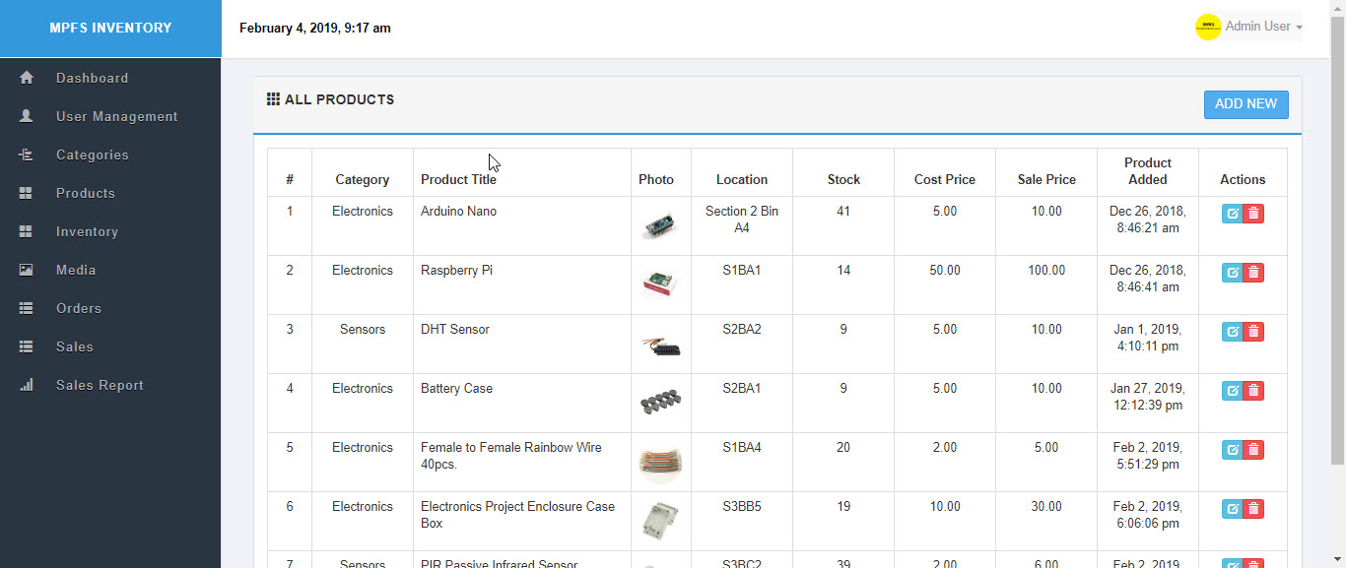Click the ADD NEW button
The width and height of the screenshot is (1346, 568).
1245,104
